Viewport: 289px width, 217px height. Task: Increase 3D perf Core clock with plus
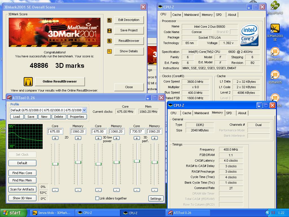137,138
